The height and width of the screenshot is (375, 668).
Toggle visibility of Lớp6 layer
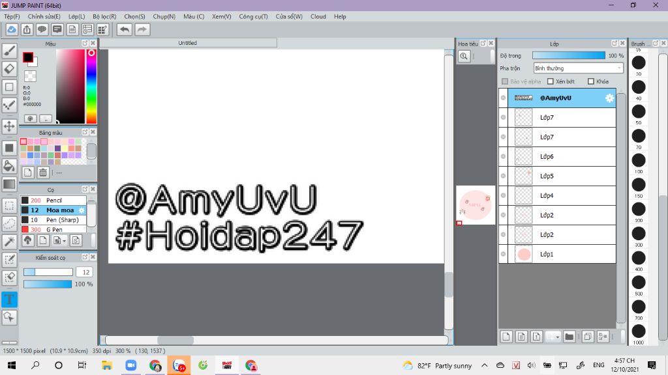pyautogui.click(x=503, y=156)
